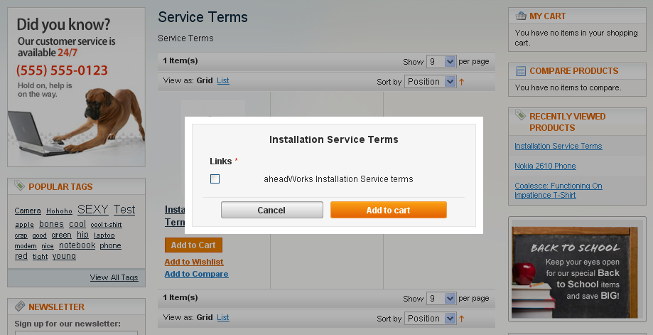Click Cancel in the dialog
Screen dimensions: 653x335
pos(272,210)
